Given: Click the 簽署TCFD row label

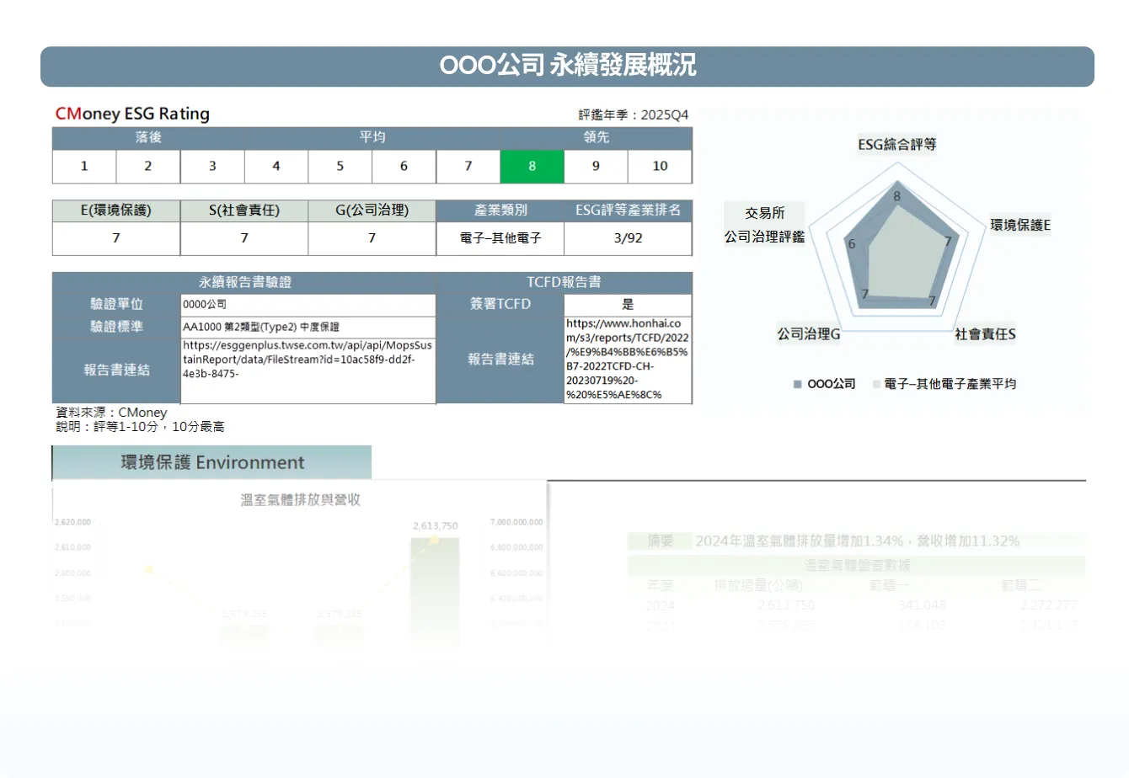Looking at the screenshot, I should tap(500, 304).
